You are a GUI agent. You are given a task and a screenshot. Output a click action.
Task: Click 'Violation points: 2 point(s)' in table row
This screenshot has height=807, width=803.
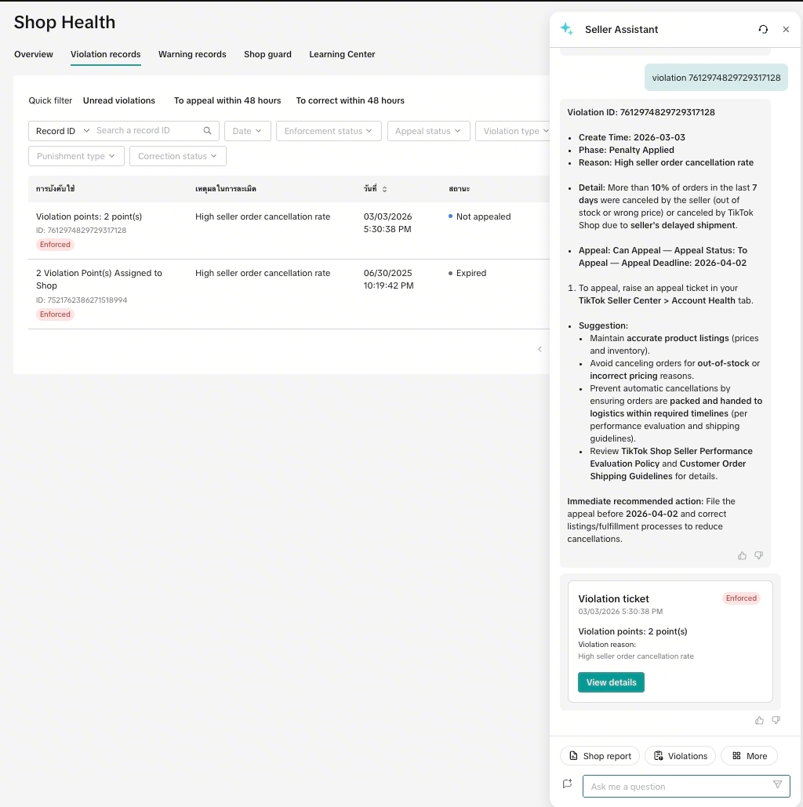point(89,216)
